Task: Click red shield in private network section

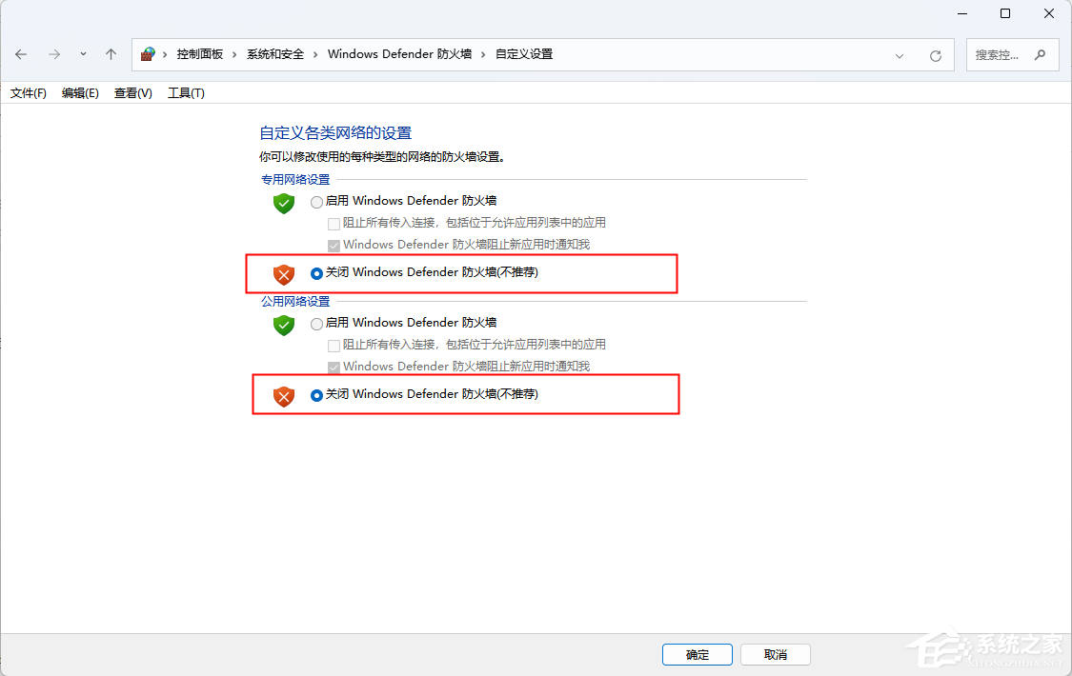Action: tap(284, 274)
